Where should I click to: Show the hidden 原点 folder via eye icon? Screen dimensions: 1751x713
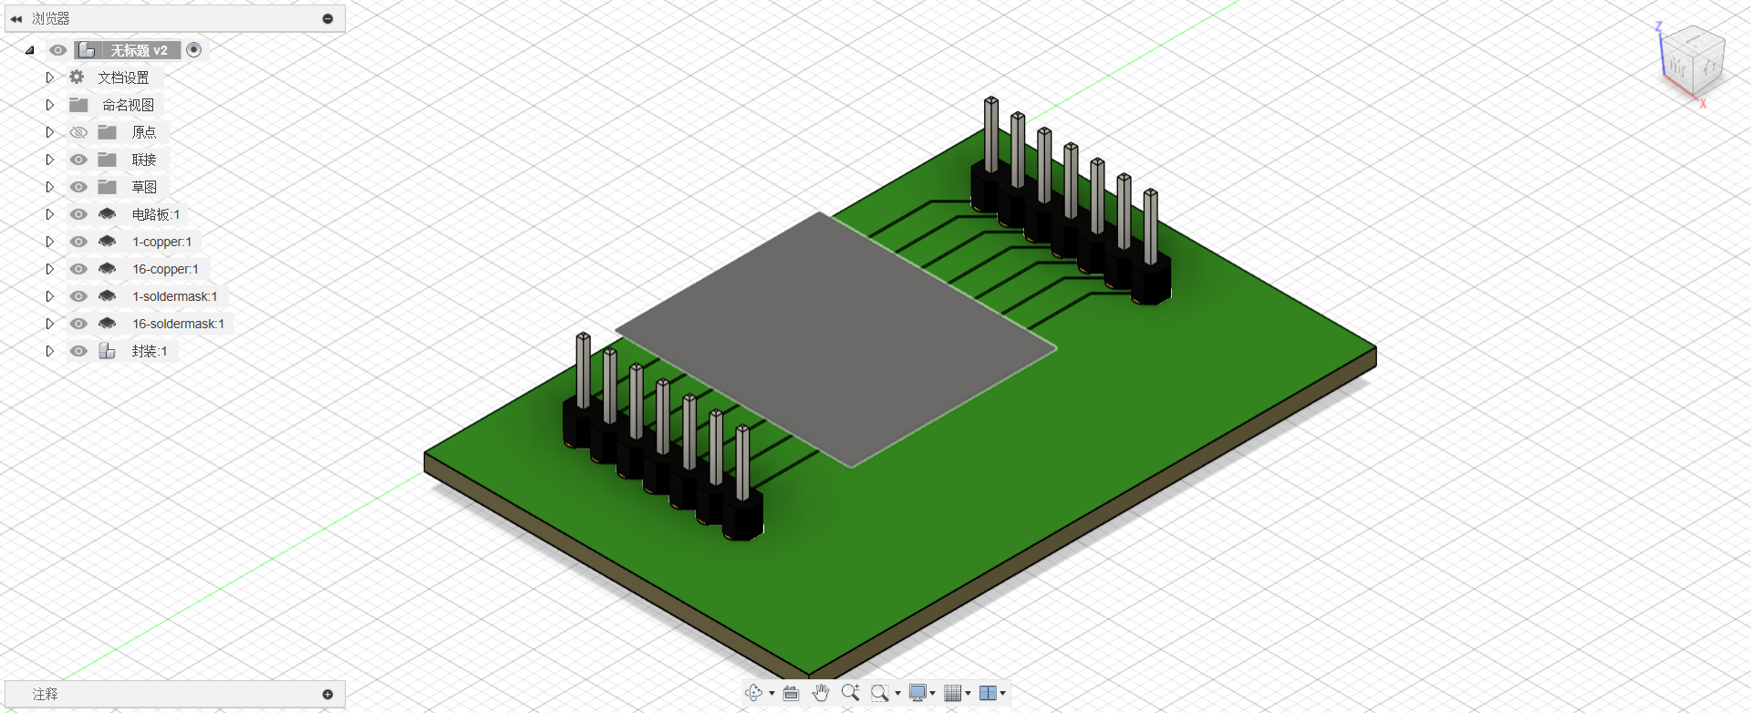pyautogui.click(x=78, y=132)
